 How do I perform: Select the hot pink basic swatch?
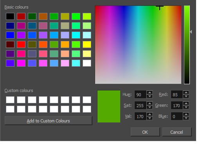[x=21, y=54]
